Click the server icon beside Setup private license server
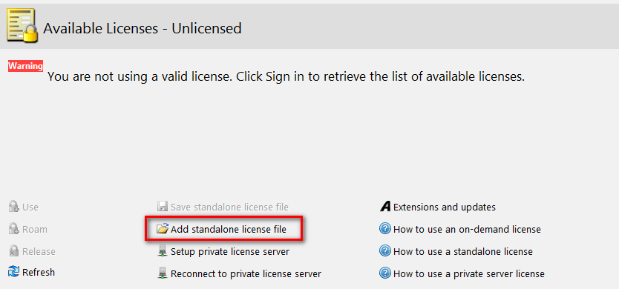The width and height of the screenshot is (619, 289). click(163, 251)
